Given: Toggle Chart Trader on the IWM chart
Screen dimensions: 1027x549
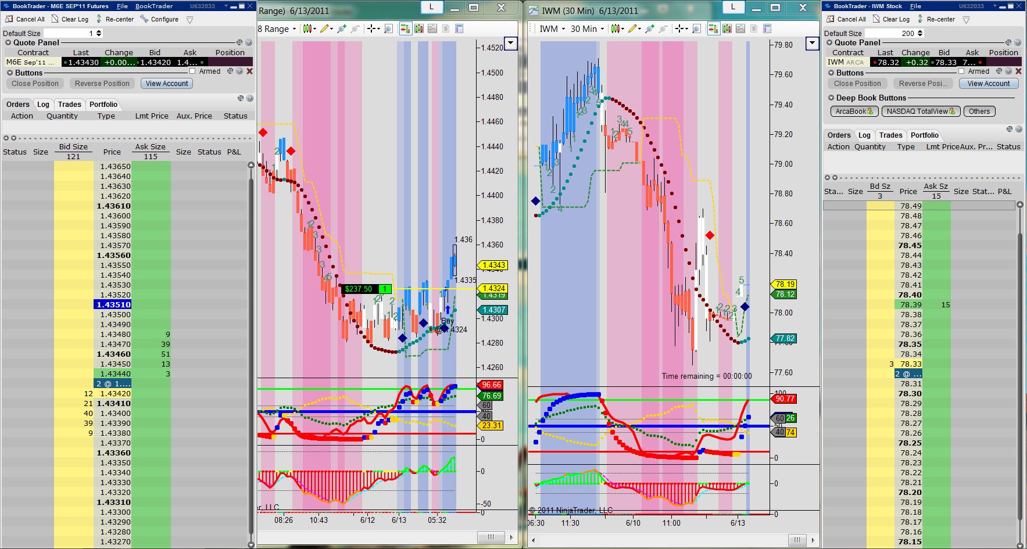Looking at the screenshot, I should (714, 28).
